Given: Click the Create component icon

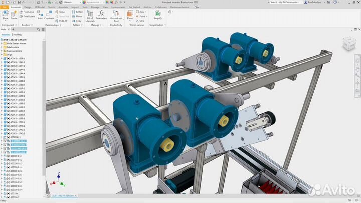Looking at the screenshot, I should point(14,14).
